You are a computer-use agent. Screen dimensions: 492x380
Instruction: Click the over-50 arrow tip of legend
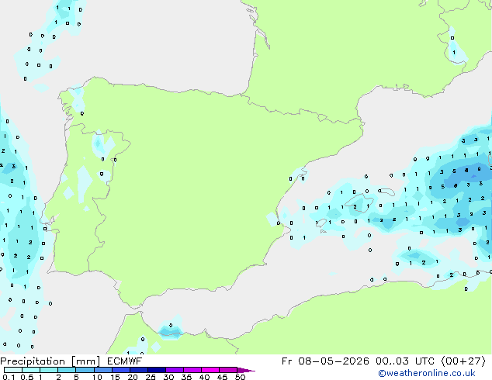click(246, 370)
